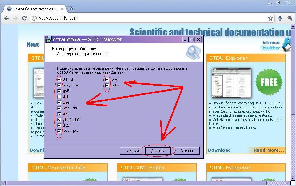Click the globe site icon in address bar

point(34,18)
